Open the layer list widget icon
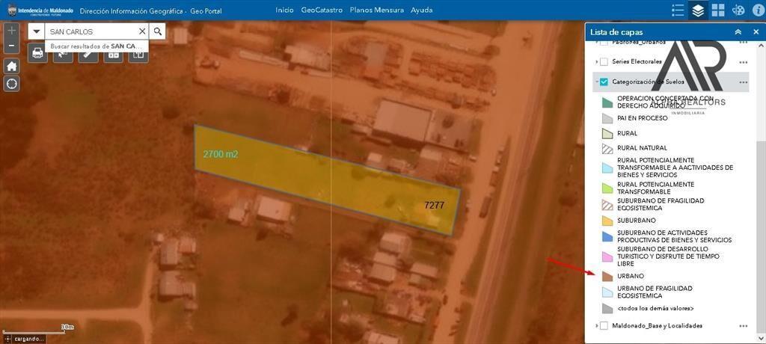Screen dimensions: 766x344 pos(698,10)
